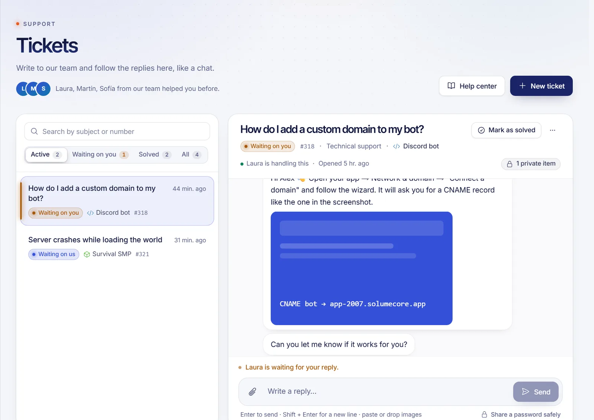Image resolution: width=594 pixels, height=420 pixels.
Task: Click Sofía's avatar with letter S
Action: point(43,89)
